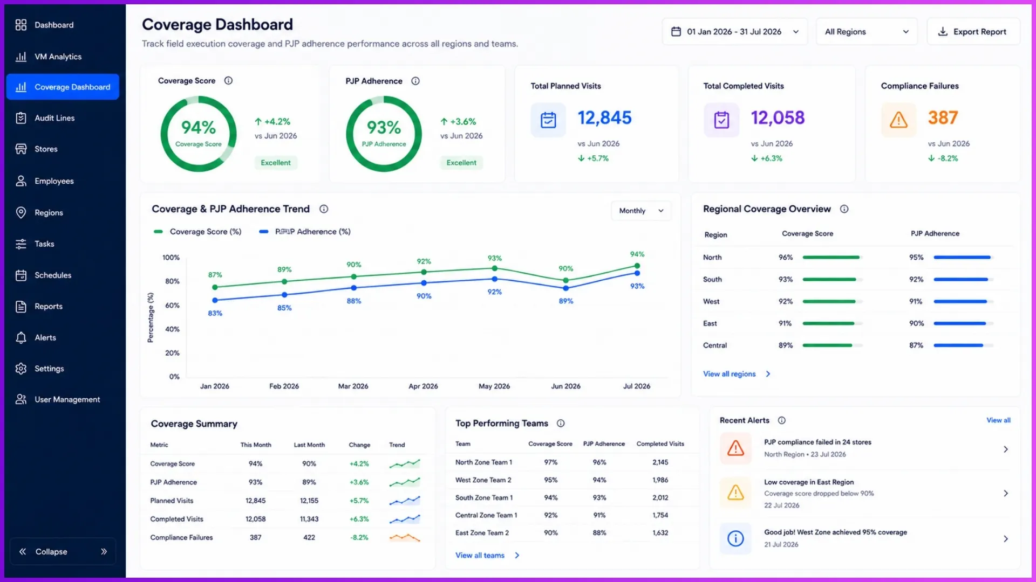Click info icon beside Regional Coverage Overview
The height and width of the screenshot is (582, 1036).
click(x=844, y=209)
